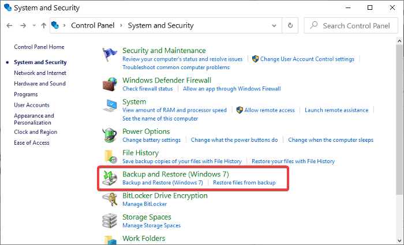The height and width of the screenshot is (245, 404).
Task: Click the Storage Spaces drives icon
Action: tap(110, 221)
